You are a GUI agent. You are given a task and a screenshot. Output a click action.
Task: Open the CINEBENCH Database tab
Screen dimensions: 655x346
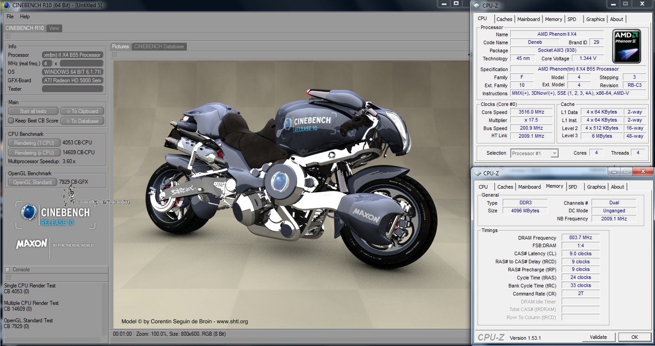tap(159, 46)
